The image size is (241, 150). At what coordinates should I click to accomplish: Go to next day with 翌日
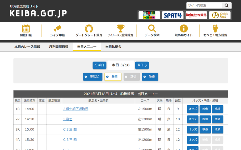[142, 65]
